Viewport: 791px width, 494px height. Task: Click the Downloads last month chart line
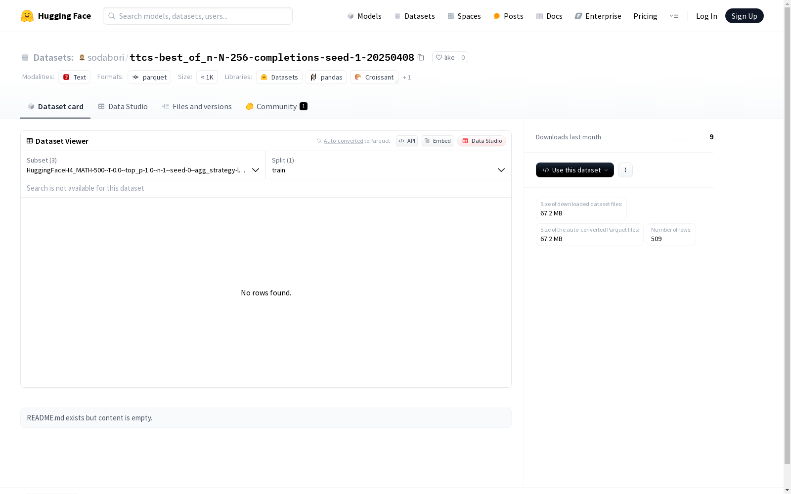pyautogui.click(x=655, y=139)
